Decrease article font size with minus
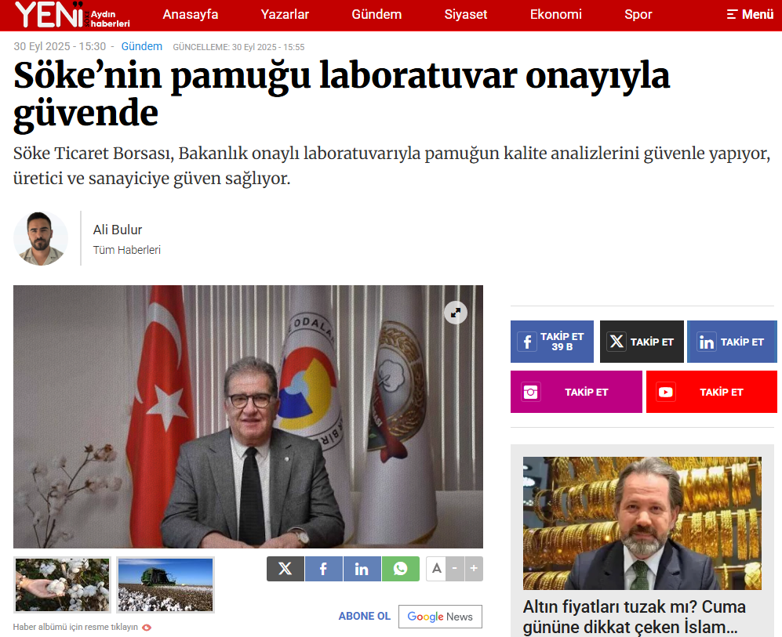This screenshot has width=782, height=637. (x=455, y=569)
